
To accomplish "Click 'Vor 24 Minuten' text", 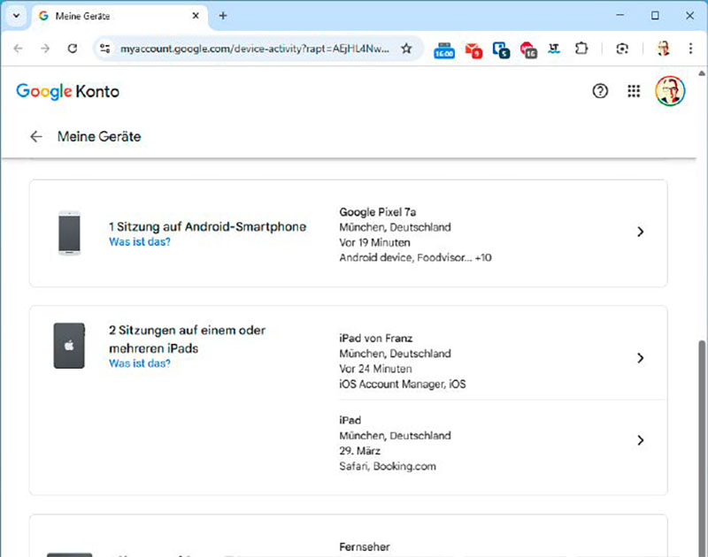I will [x=375, y=369].
